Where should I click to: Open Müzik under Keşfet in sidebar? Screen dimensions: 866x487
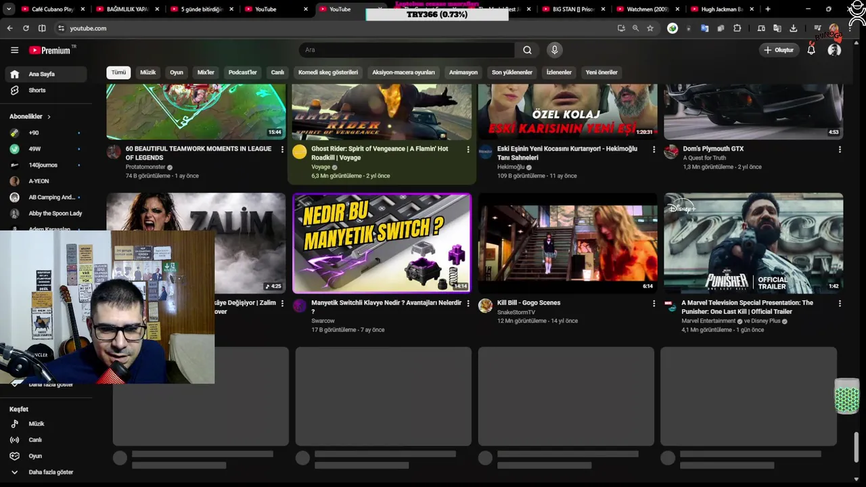pos(46,424)
